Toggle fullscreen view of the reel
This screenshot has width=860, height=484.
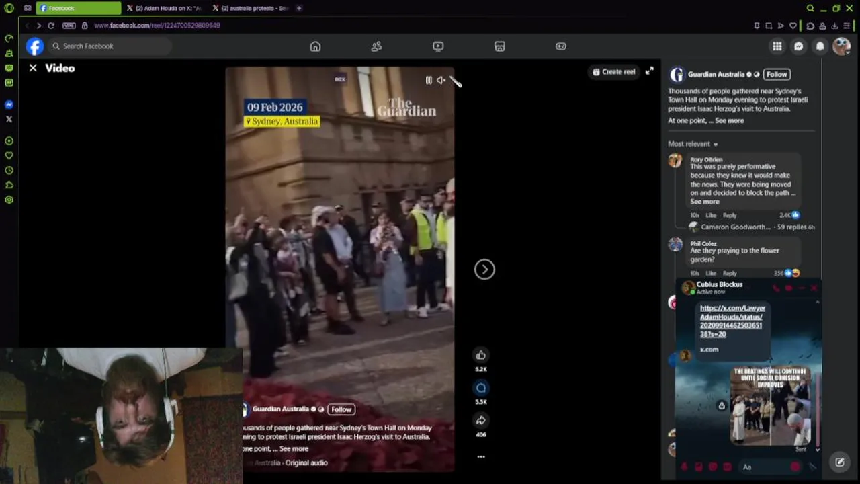click(650, 71)
